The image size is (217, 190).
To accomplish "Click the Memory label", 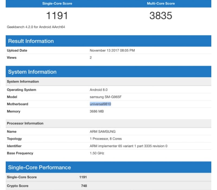I will pyautogui.click(x=14, y=111).
